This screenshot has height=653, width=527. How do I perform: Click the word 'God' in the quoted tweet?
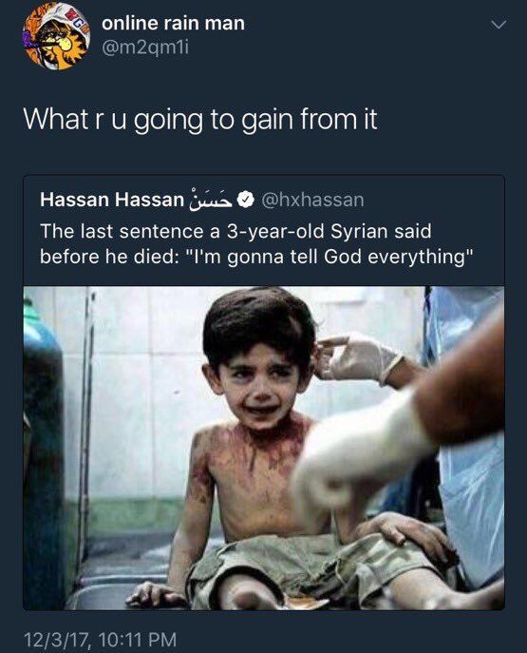(x=343, y=257)
